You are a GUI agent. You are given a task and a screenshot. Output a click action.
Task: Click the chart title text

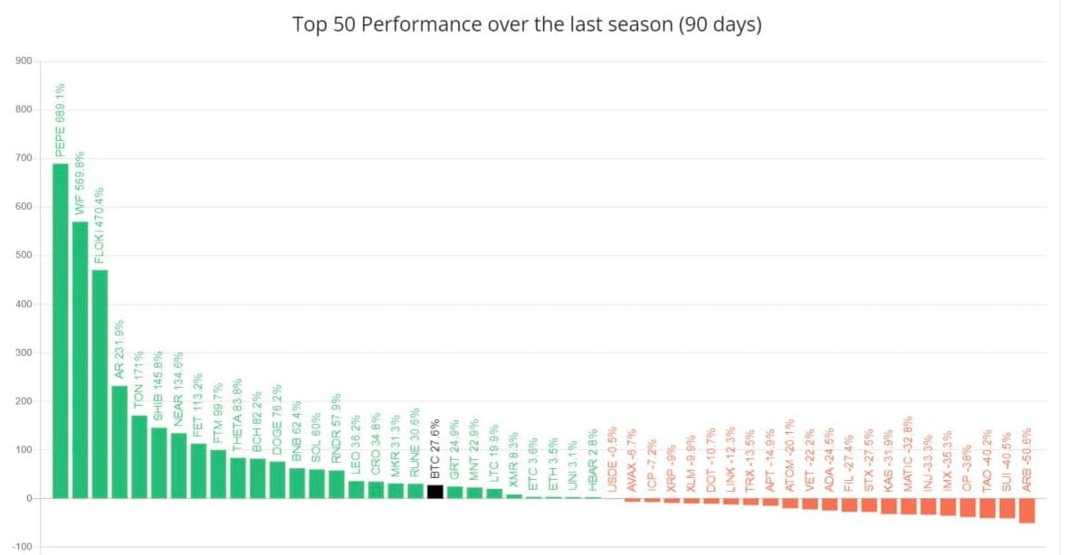[x=527, y=24]
